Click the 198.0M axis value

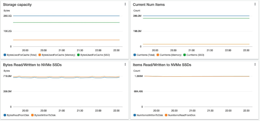point(137,31)
